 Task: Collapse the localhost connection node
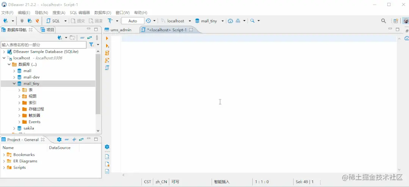point(4,58)
